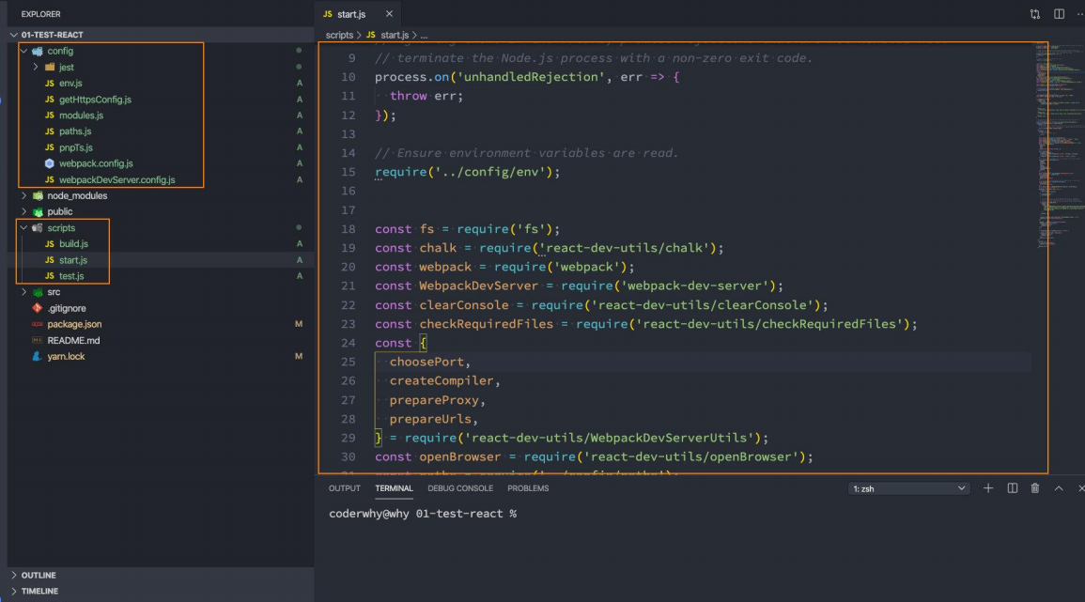
Task: Expand the node_modules folder chevron
Action: (24, 196)
